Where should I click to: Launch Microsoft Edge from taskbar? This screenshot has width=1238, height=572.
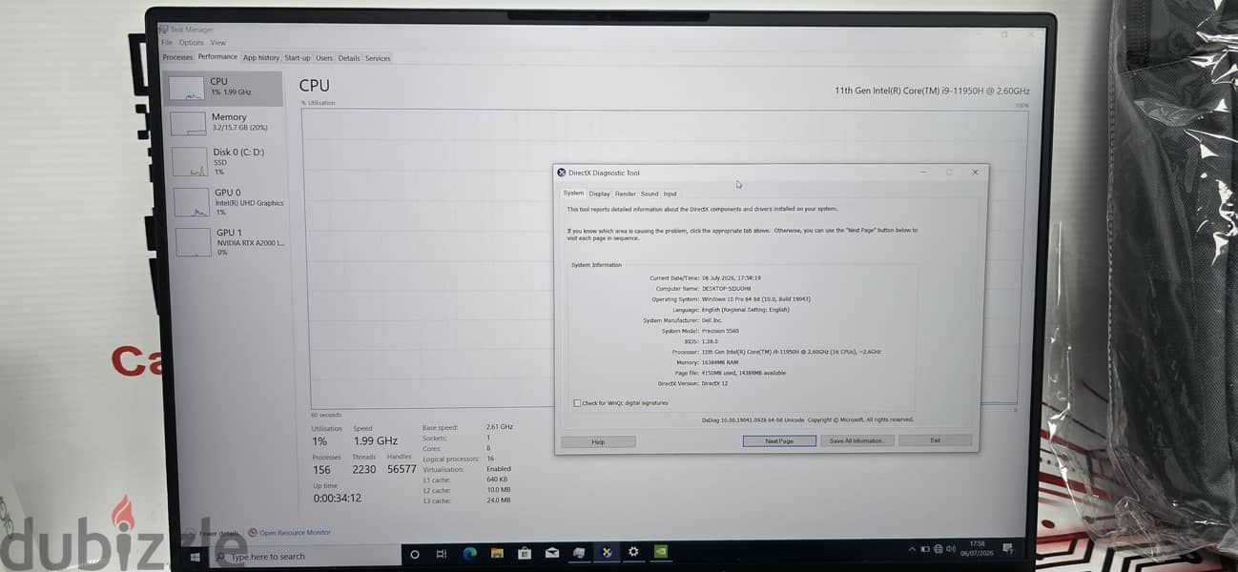pos(469,553)
